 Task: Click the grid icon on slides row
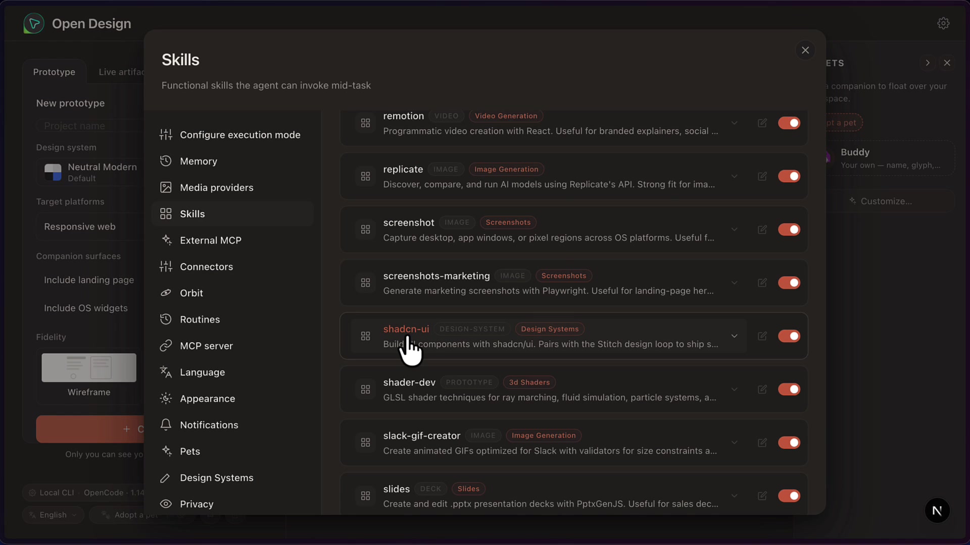[x=365, y=496]
